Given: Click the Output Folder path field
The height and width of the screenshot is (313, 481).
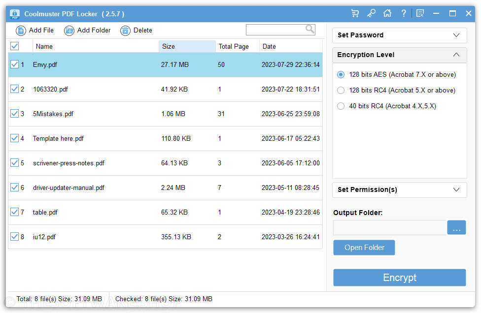Looking at the screenshot, I should pos(390,227).
